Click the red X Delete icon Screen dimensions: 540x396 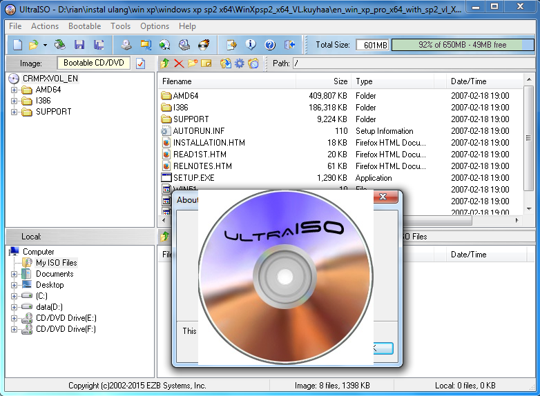(x=179, y=63)
